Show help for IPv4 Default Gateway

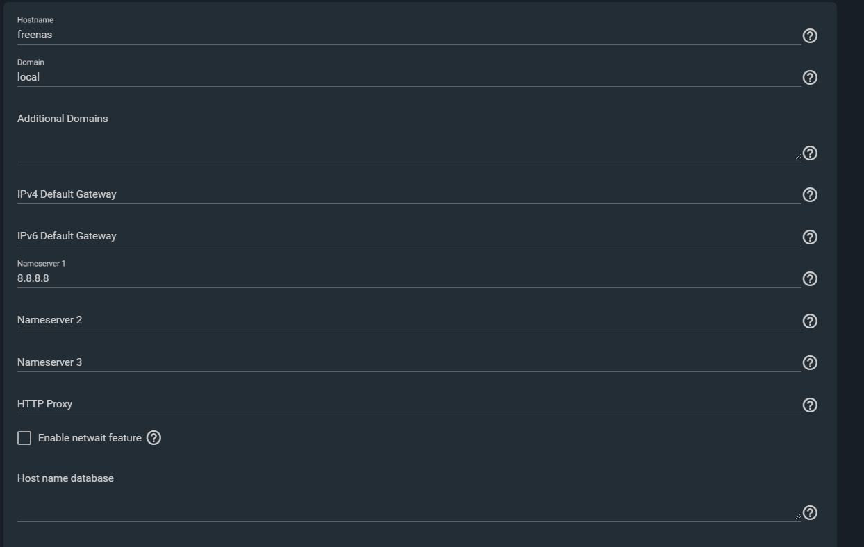pyautogui.click(x=810, y=195)
